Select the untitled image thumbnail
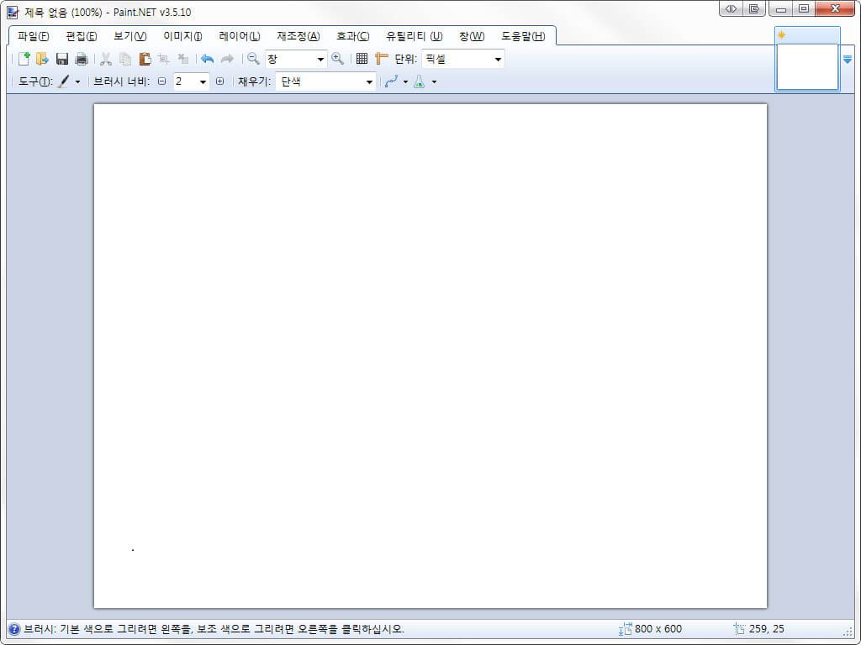Viewport: 861px width, 645px height. (x=807, y=66)
